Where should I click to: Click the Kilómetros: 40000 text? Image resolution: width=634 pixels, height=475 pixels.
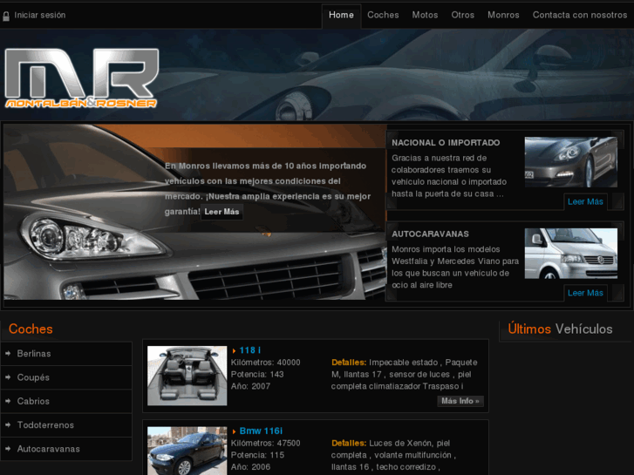[266, 363]
